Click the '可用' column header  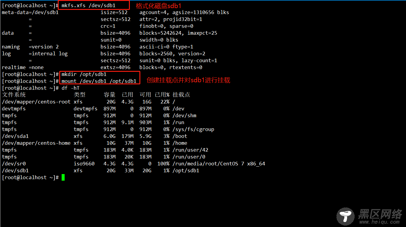click(x=145, y=95)
